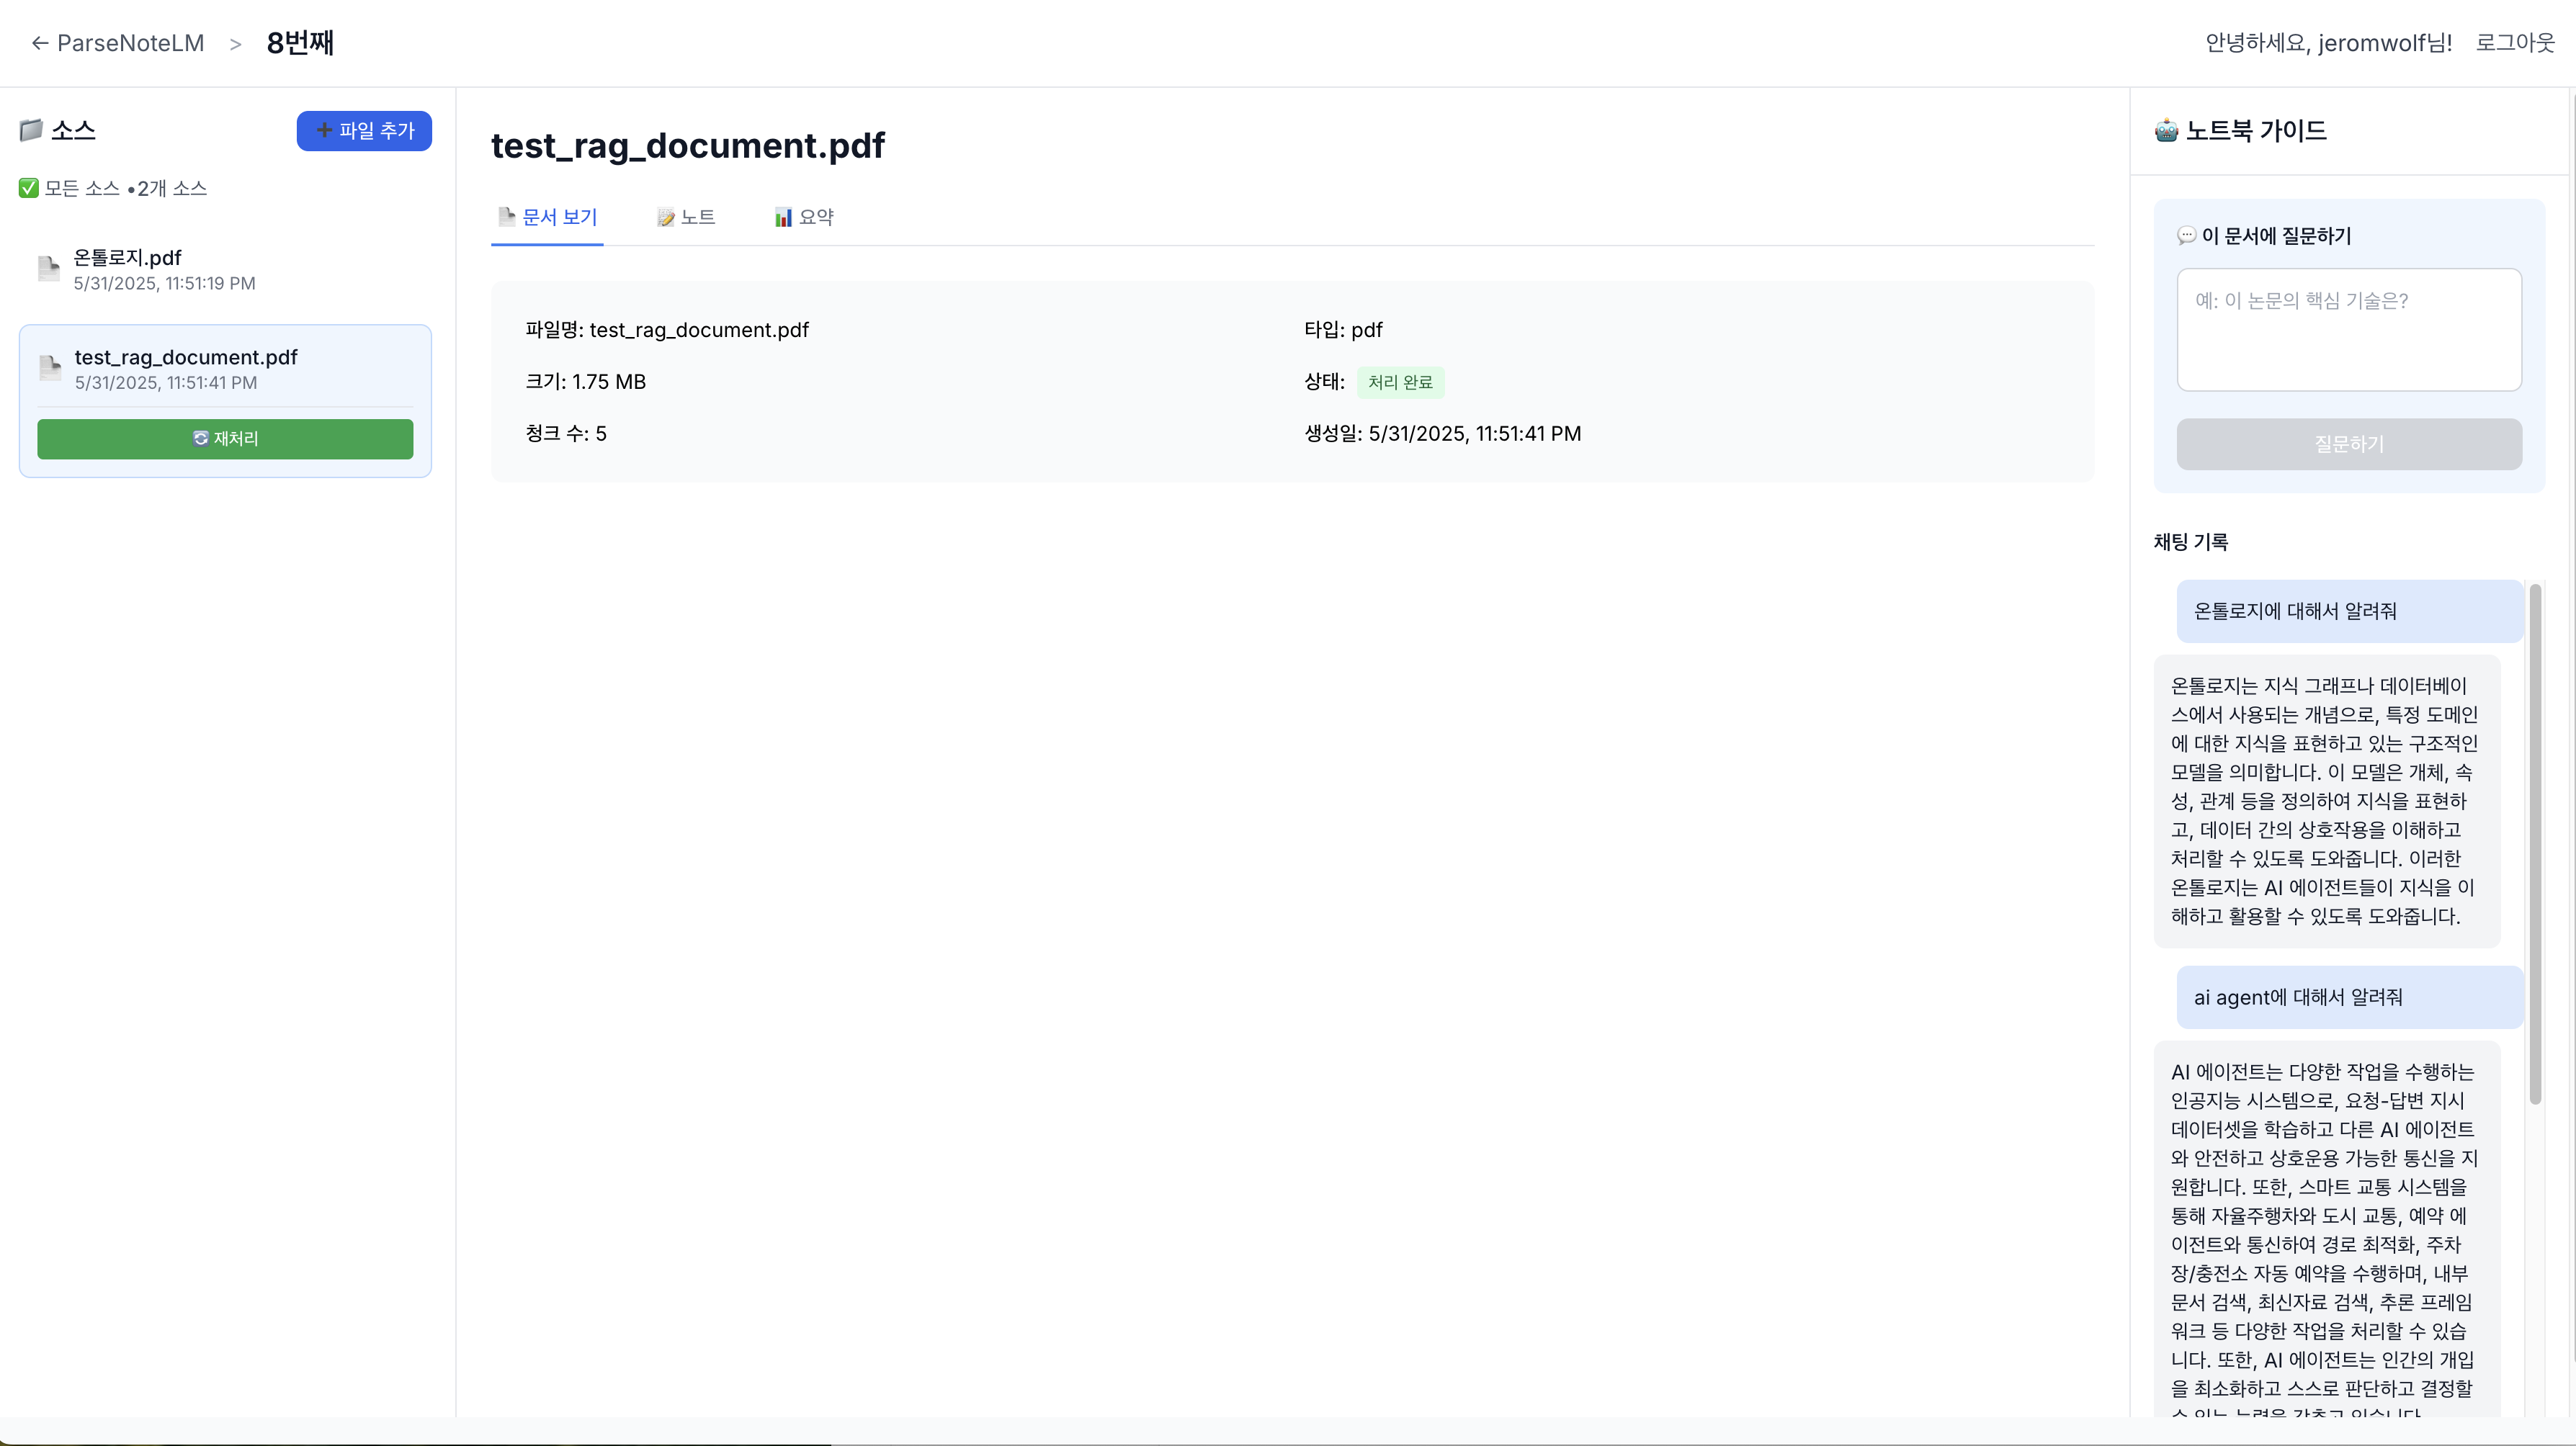
Task: Click the 로그아웃 link
Action: (x=2514, y=43)
